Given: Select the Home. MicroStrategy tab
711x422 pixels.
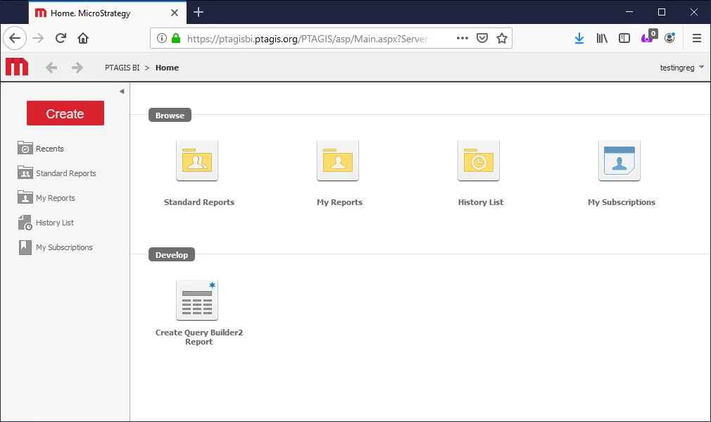Looking at the screenshot, I should (x=108, y=13).
